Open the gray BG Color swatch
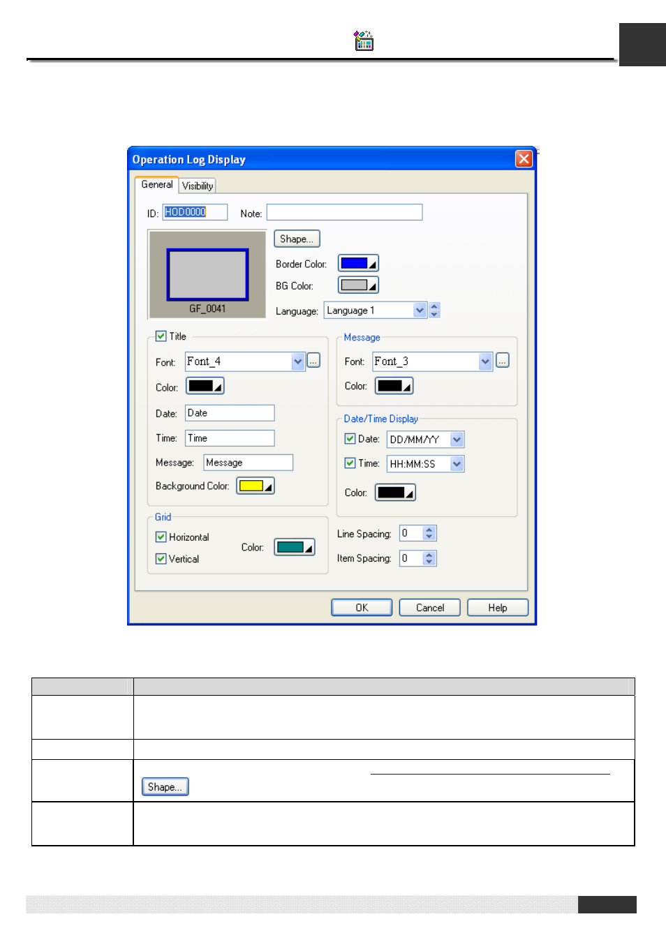666x942 pixels. [x=358, y=285]
